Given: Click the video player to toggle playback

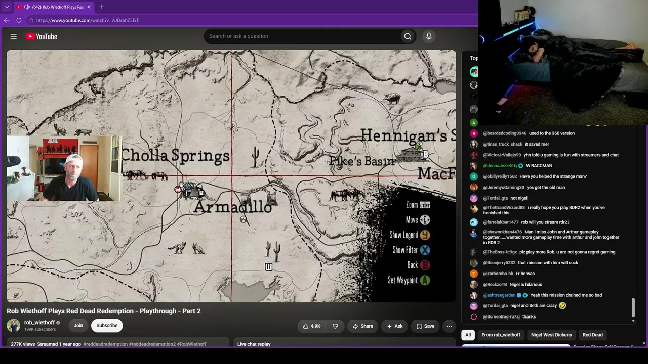Looking at the screenshot, I should [x=231, y=176].
